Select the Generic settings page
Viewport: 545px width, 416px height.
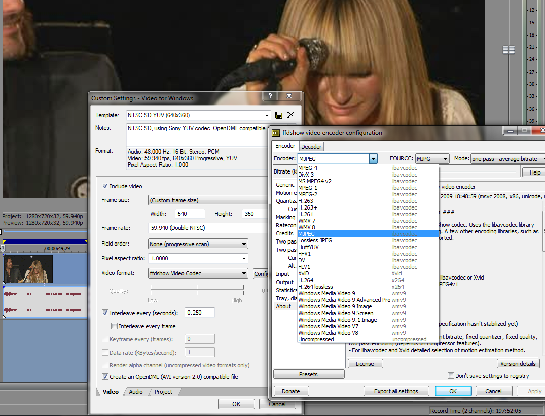tap(285, 185)
